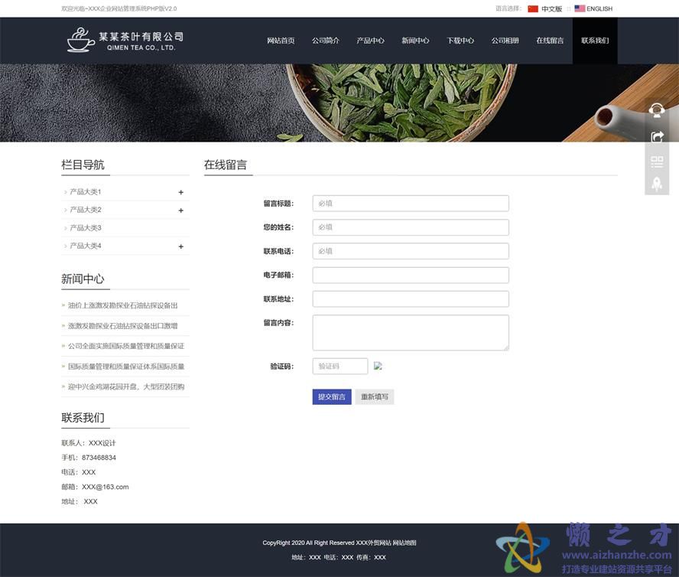Click the teapot logo of the tea company
The width and height of the screenshot is (679, 577).
[81, 40]
